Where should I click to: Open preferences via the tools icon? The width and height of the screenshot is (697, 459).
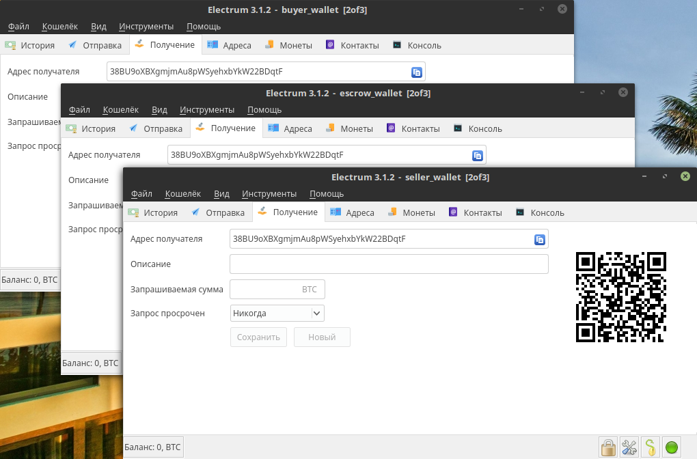tap(629, 447)
